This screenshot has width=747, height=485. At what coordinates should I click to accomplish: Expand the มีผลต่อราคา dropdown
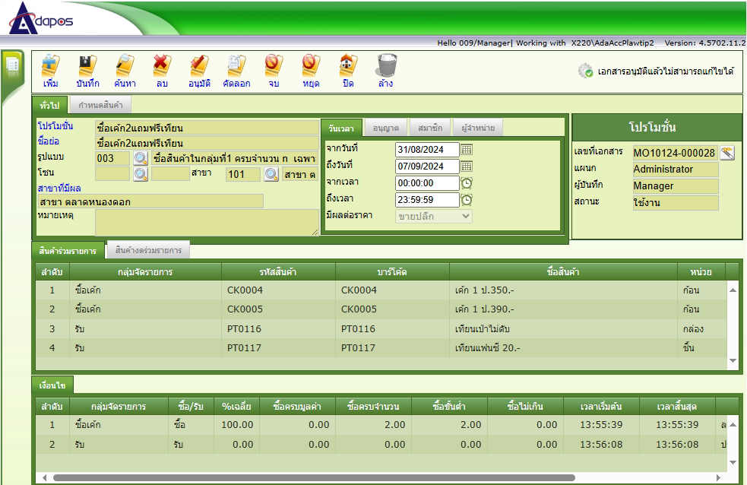(x=434, y=217)
